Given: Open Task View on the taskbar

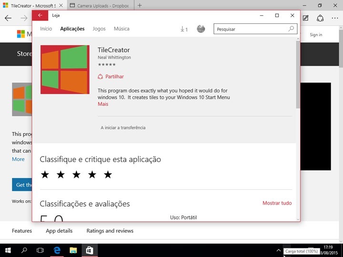Looking at the screenshot, I should 40,250.
